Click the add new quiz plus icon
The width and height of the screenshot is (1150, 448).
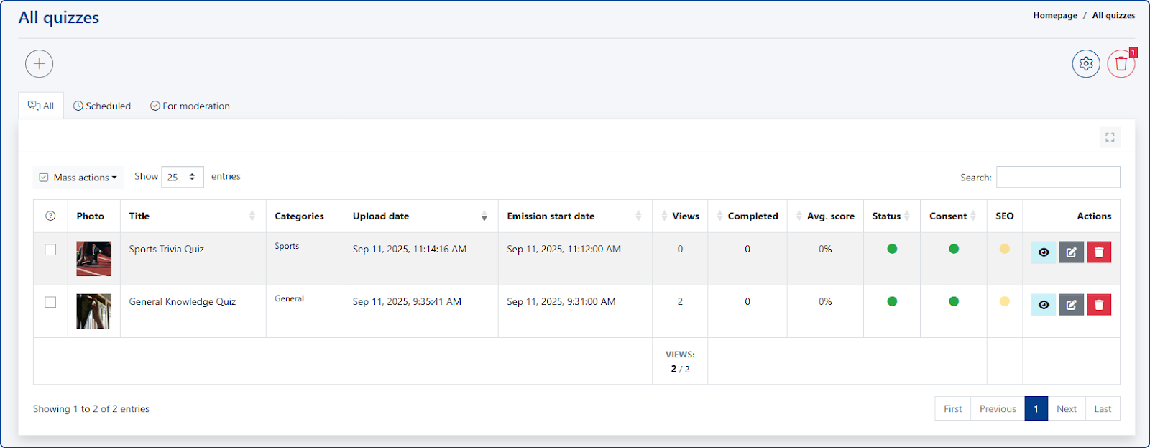pos(40,64)
